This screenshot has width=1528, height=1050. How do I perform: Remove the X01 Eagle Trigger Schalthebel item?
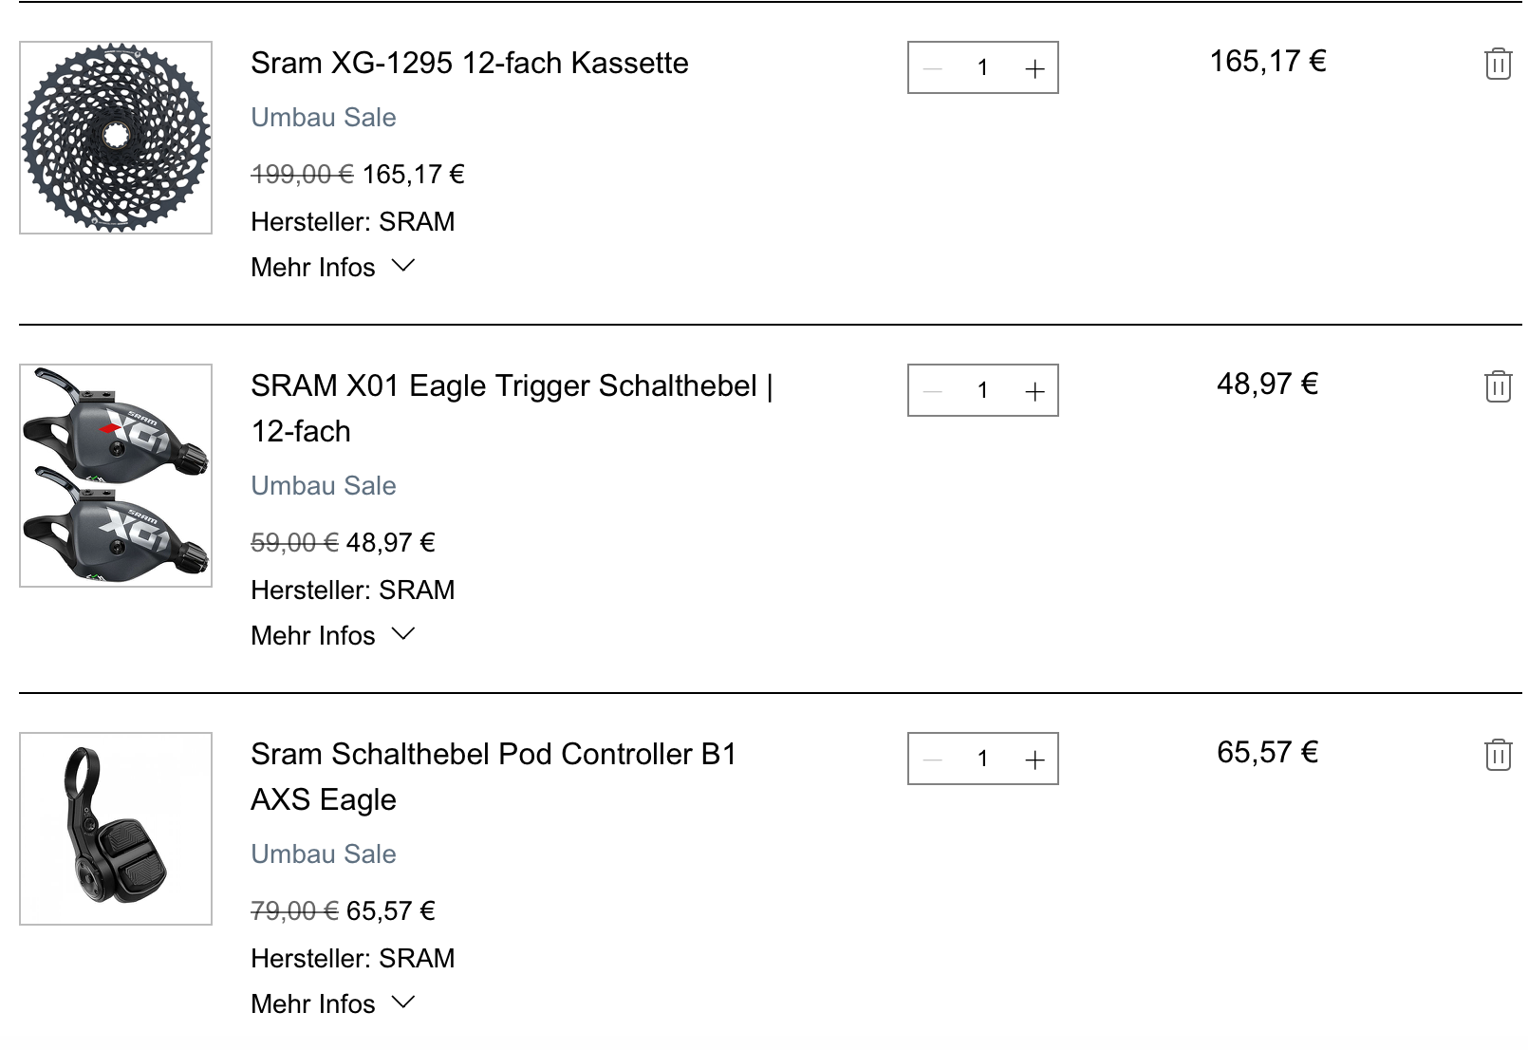point(1498,386)
